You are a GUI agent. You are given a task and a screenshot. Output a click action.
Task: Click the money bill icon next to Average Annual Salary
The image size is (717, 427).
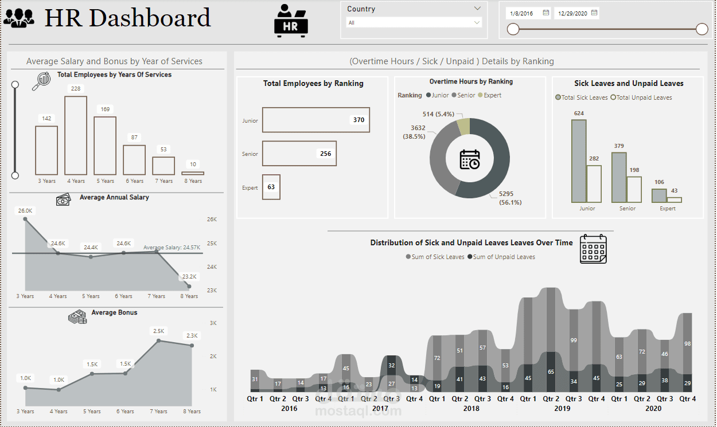[x=63, y=200]
